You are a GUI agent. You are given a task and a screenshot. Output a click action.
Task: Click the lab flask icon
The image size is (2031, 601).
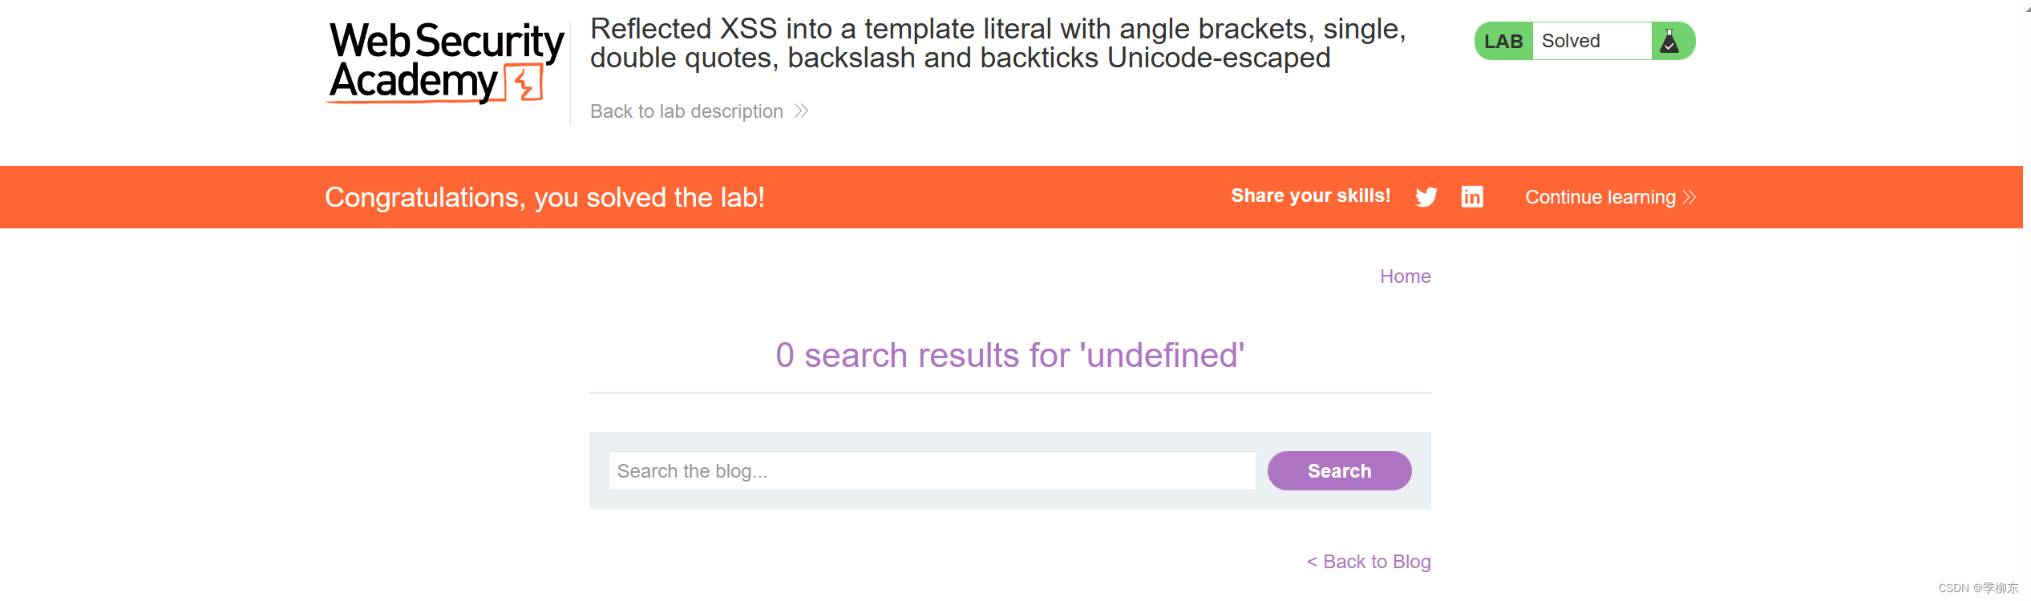click(1669, 41)
